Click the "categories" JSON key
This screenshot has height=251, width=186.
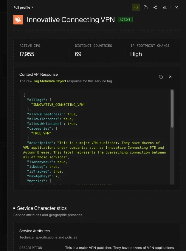point(40,128)
